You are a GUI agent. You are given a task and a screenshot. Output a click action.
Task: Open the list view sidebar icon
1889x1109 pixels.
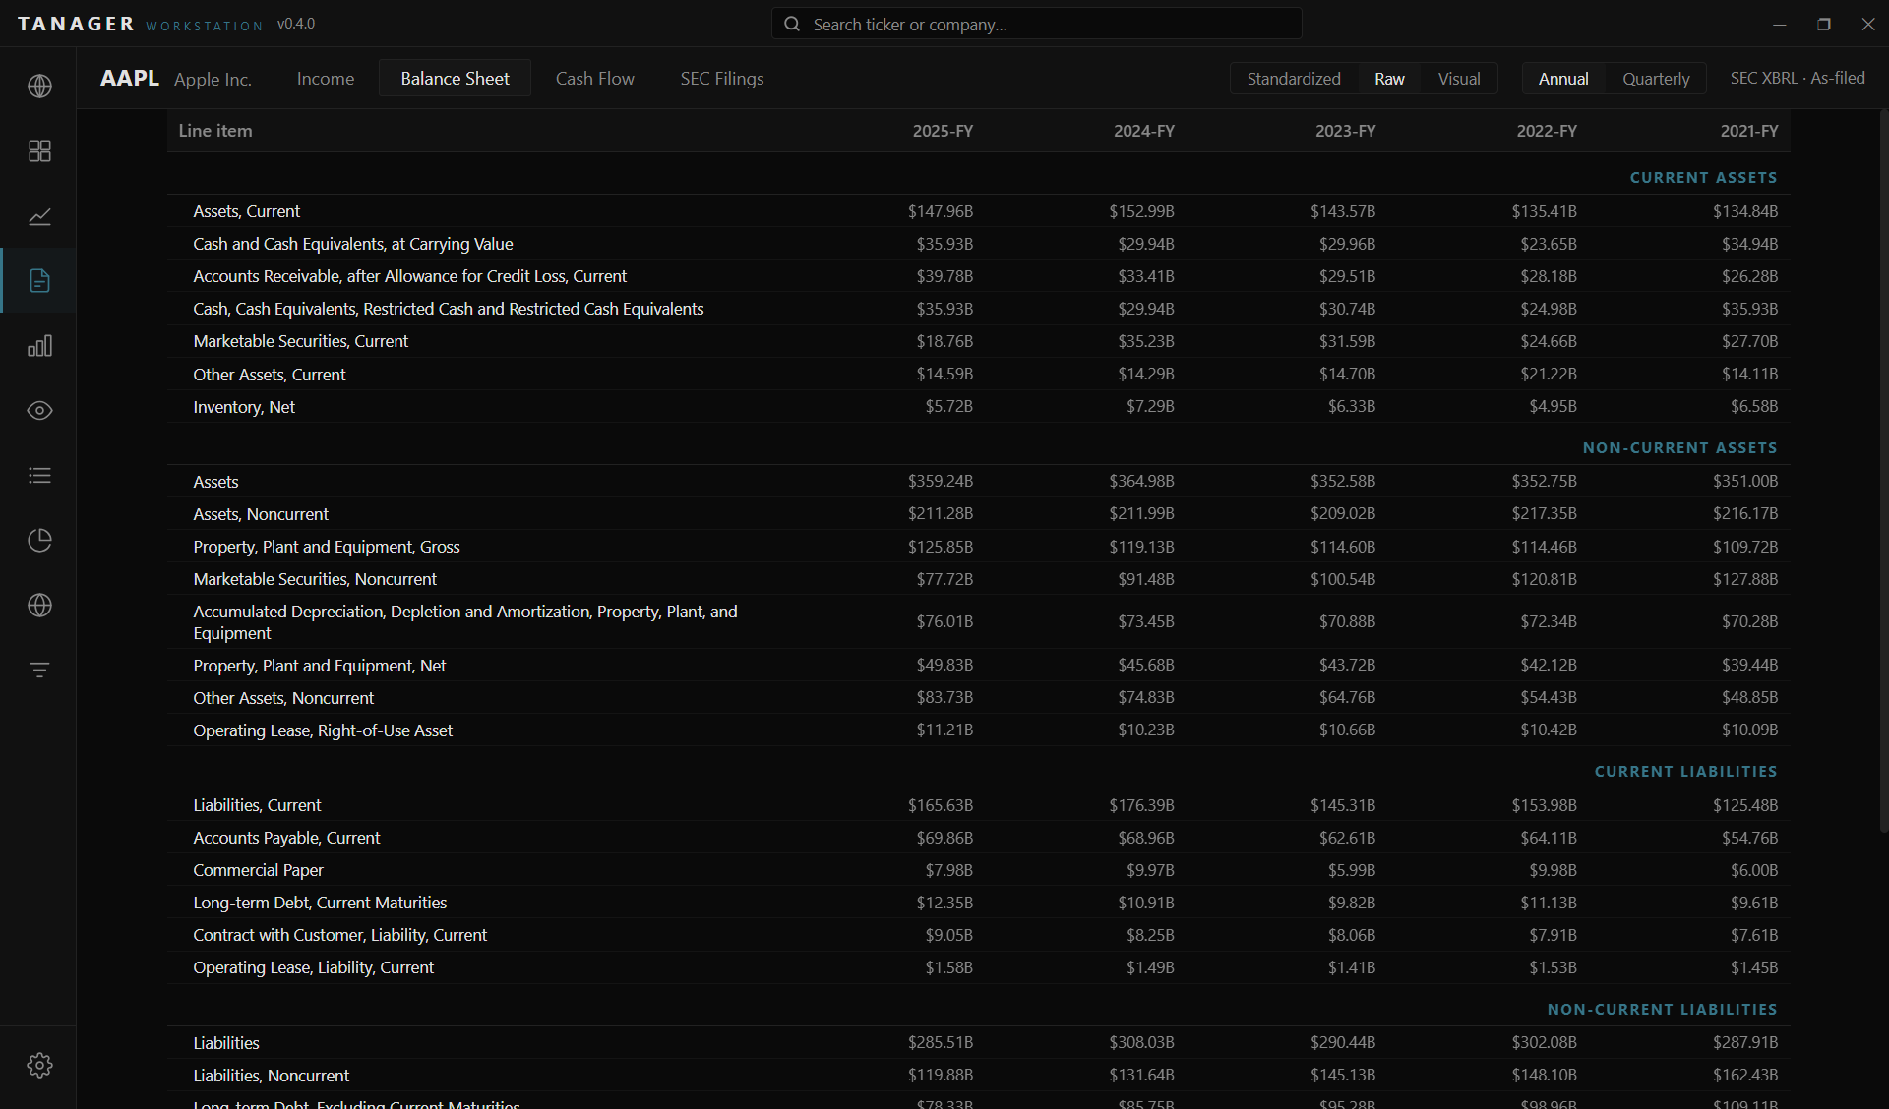tap(39, 476)
